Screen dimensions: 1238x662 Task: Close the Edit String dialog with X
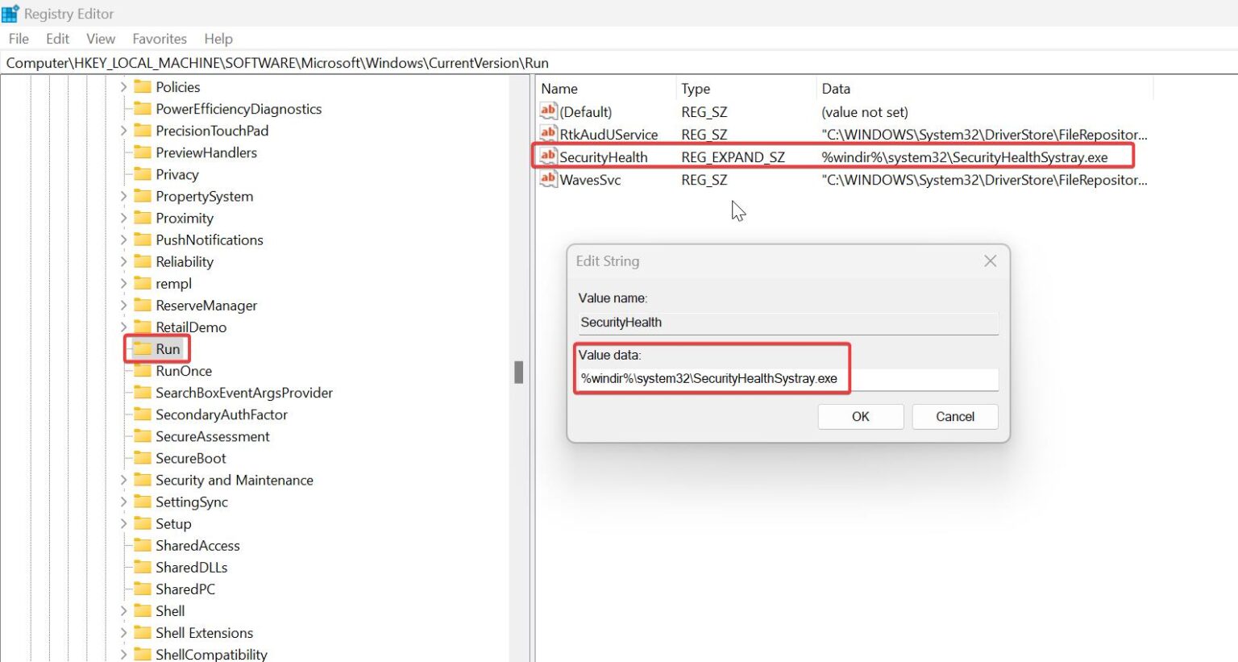[x=991, y=260]
